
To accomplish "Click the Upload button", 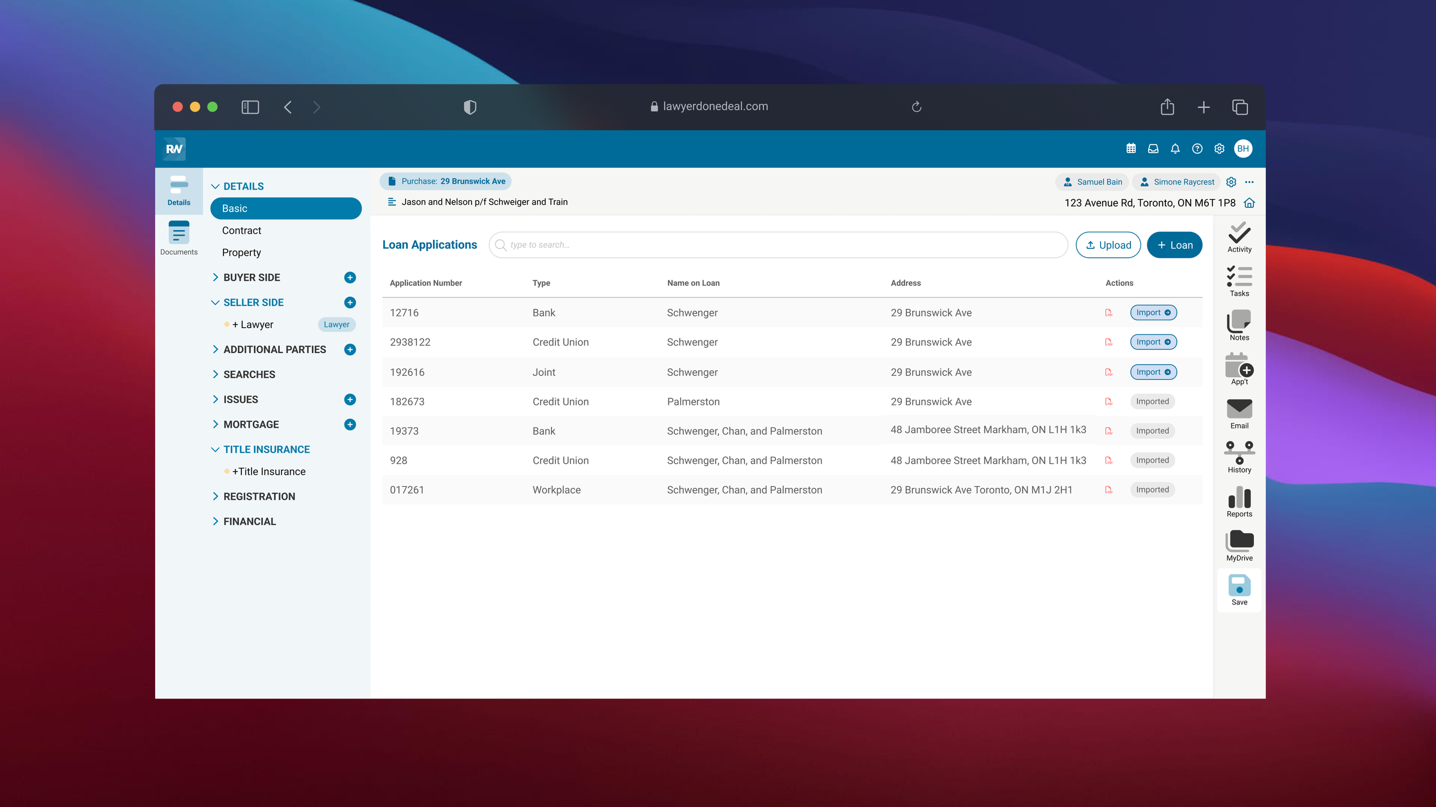I will [x=1107, y=245].
